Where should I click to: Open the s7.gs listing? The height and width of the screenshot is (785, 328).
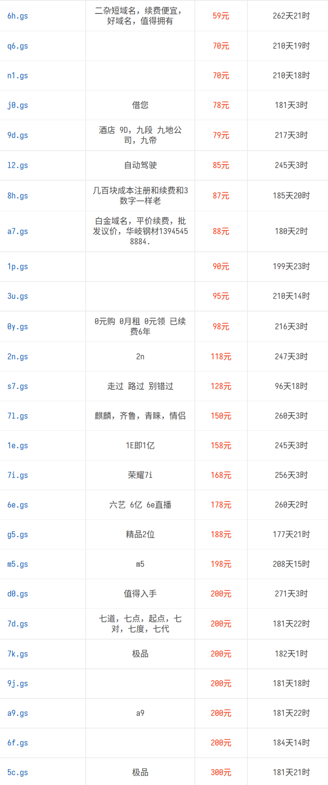tap(18, 386)
